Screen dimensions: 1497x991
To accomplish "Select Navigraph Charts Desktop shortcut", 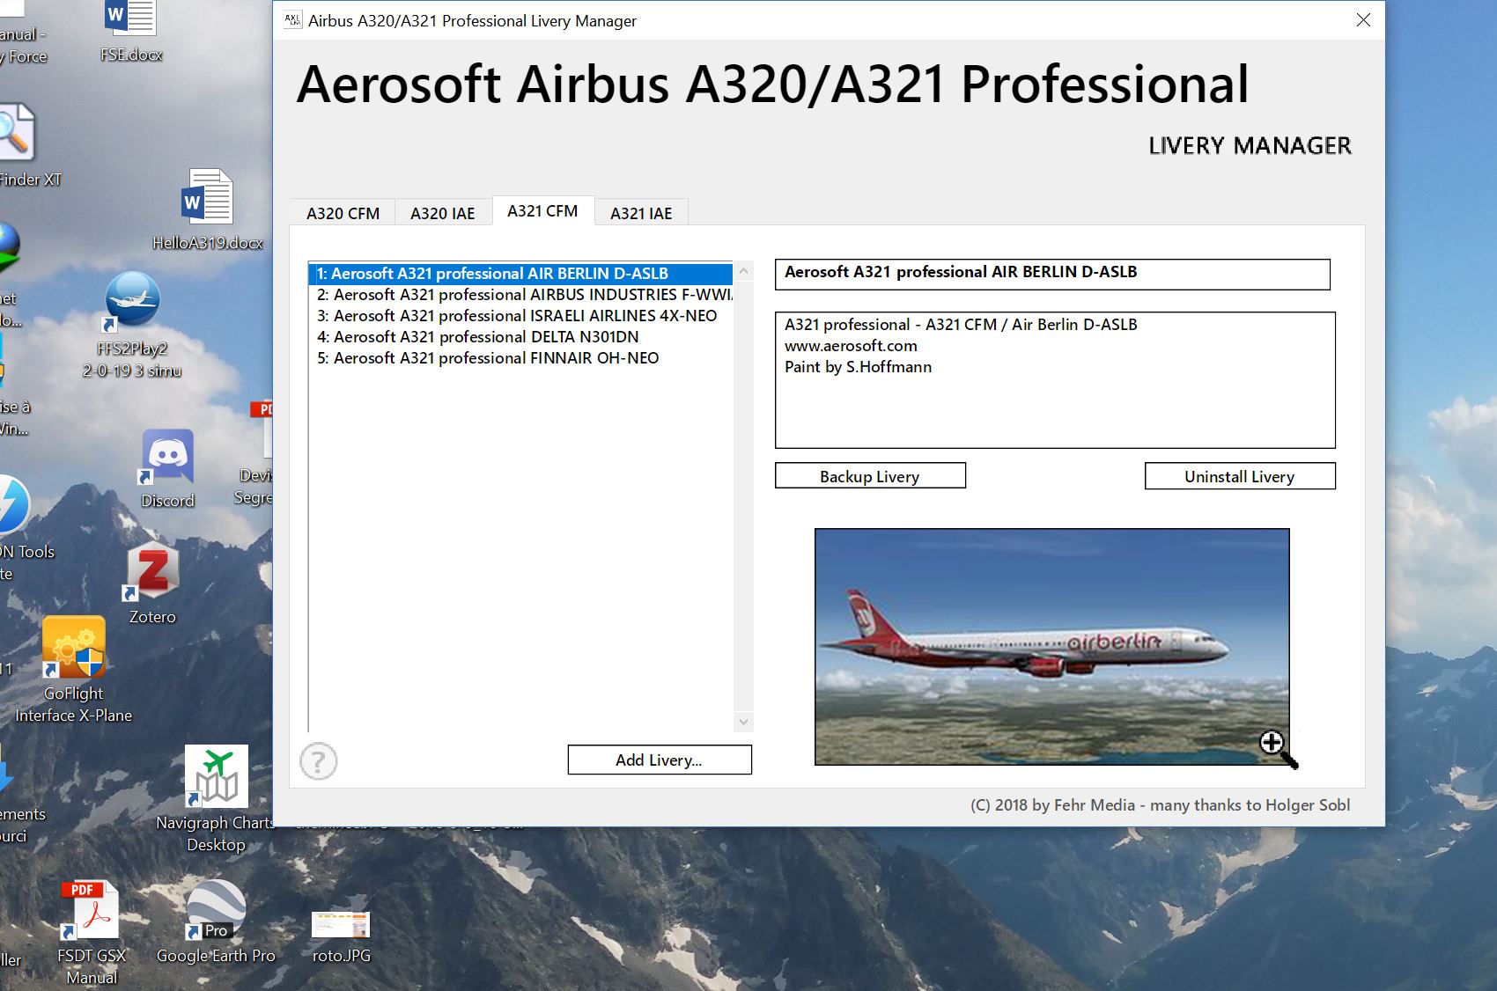I will point(217,799).
